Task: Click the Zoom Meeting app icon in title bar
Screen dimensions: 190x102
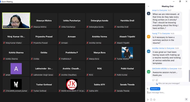Action: (0, 2)
